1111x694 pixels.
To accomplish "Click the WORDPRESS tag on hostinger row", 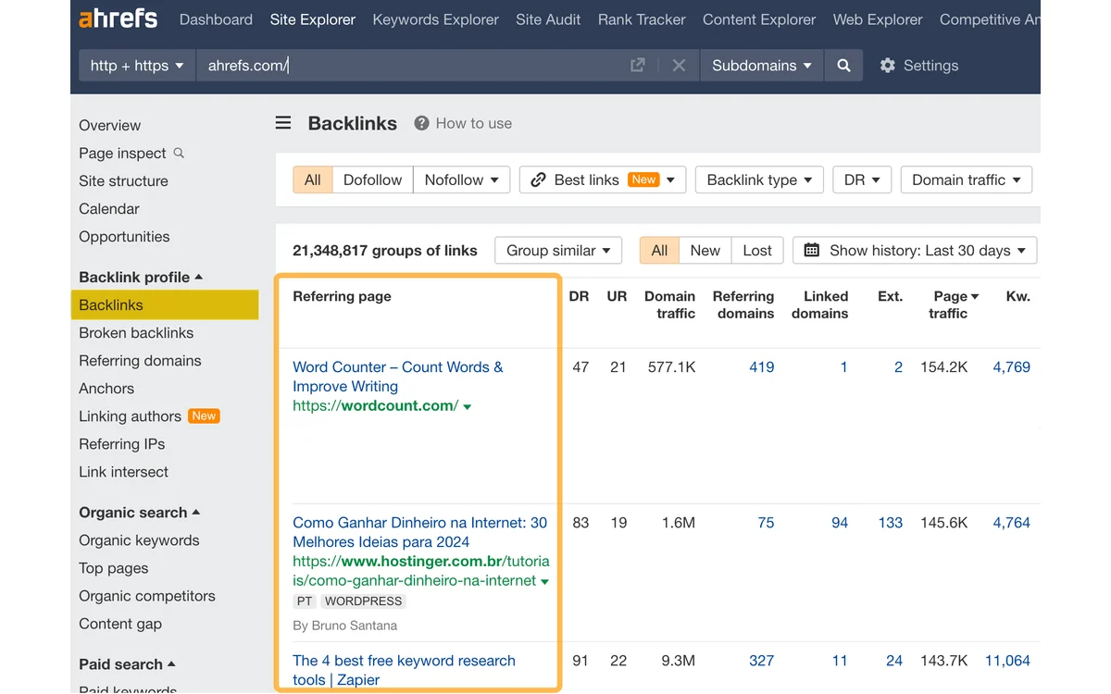I will (364, 601).
